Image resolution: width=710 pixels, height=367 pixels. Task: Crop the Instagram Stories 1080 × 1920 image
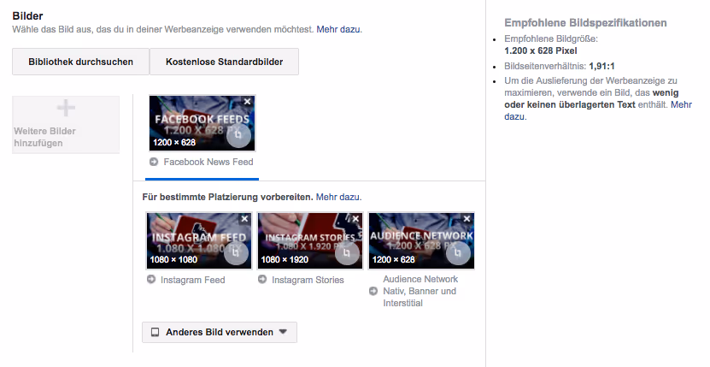click(x=347, y=252)
